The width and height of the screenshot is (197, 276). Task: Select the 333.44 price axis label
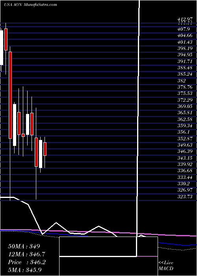(x=185, y=177)
